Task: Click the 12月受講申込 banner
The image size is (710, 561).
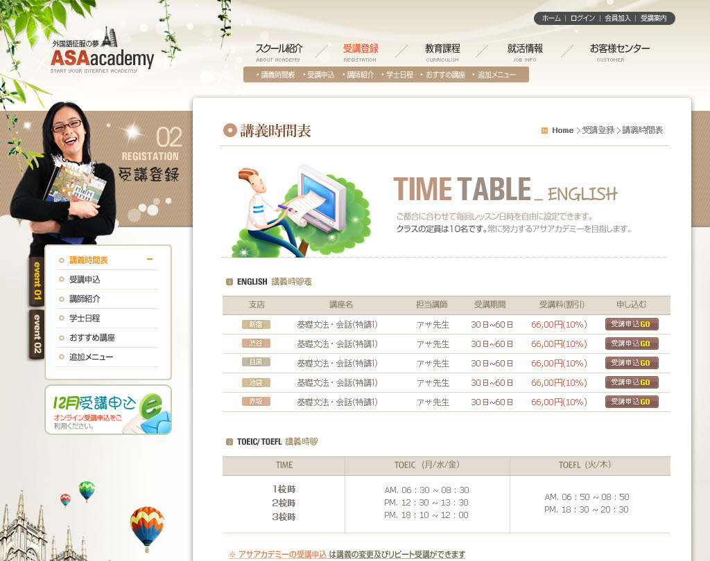Action: click(x=108, y=410)
